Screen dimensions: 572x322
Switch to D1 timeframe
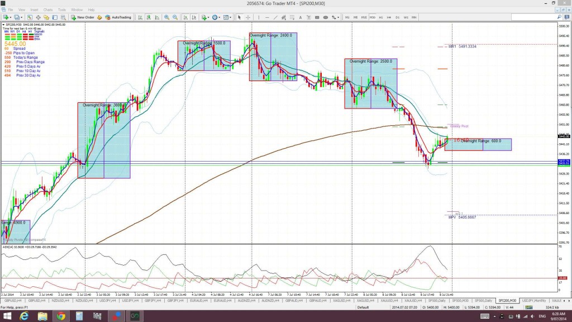point(397,17)
